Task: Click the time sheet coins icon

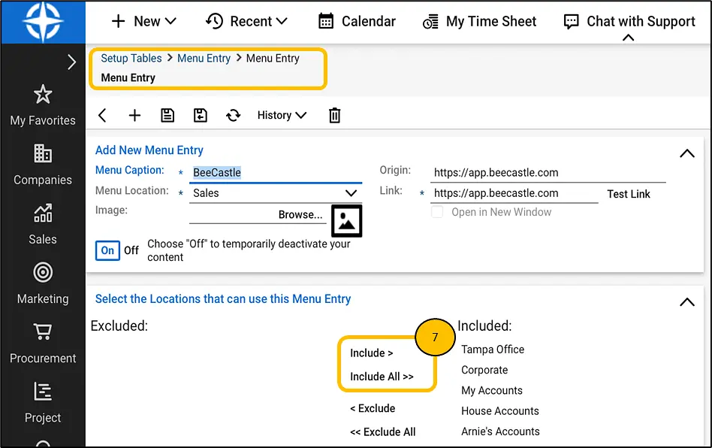Action: point(430,22)
